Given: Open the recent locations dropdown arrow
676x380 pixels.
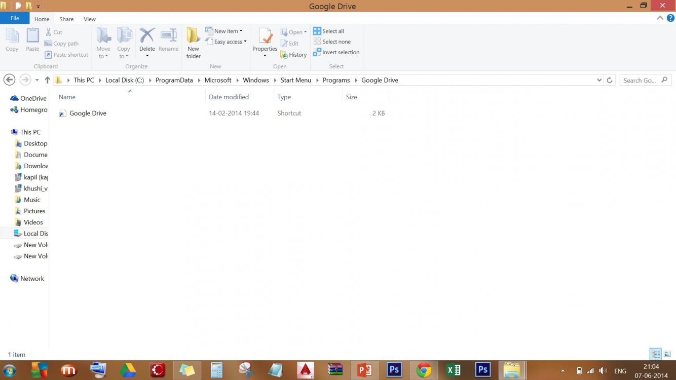Looking at the screenshot, I should [37, 80].
